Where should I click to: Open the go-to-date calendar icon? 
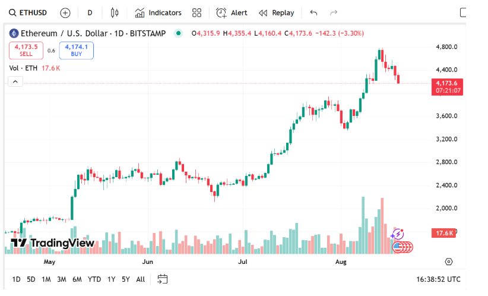(162, 279)
